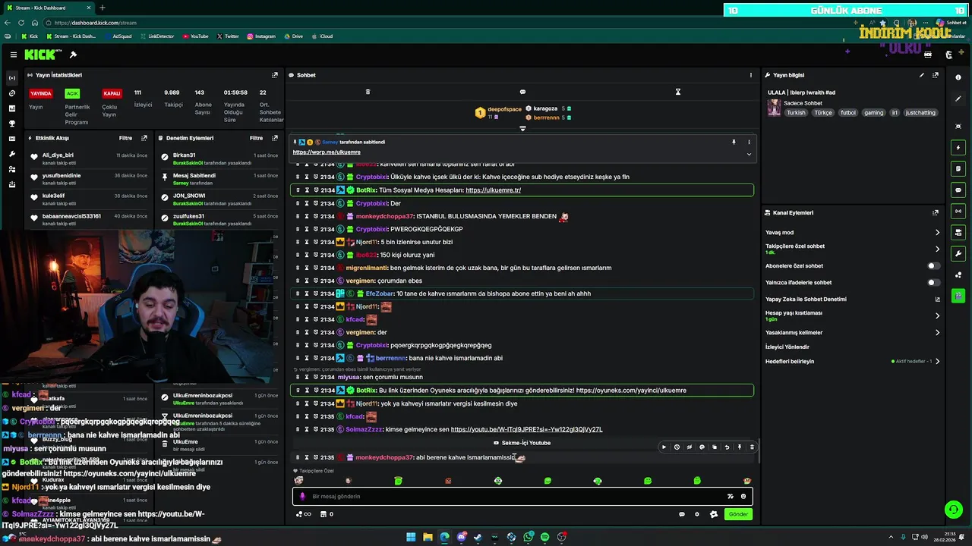The image size is (972, 546).
Task: Click the moderator gavel icon next to Kick logo
Action: (73, 55)
